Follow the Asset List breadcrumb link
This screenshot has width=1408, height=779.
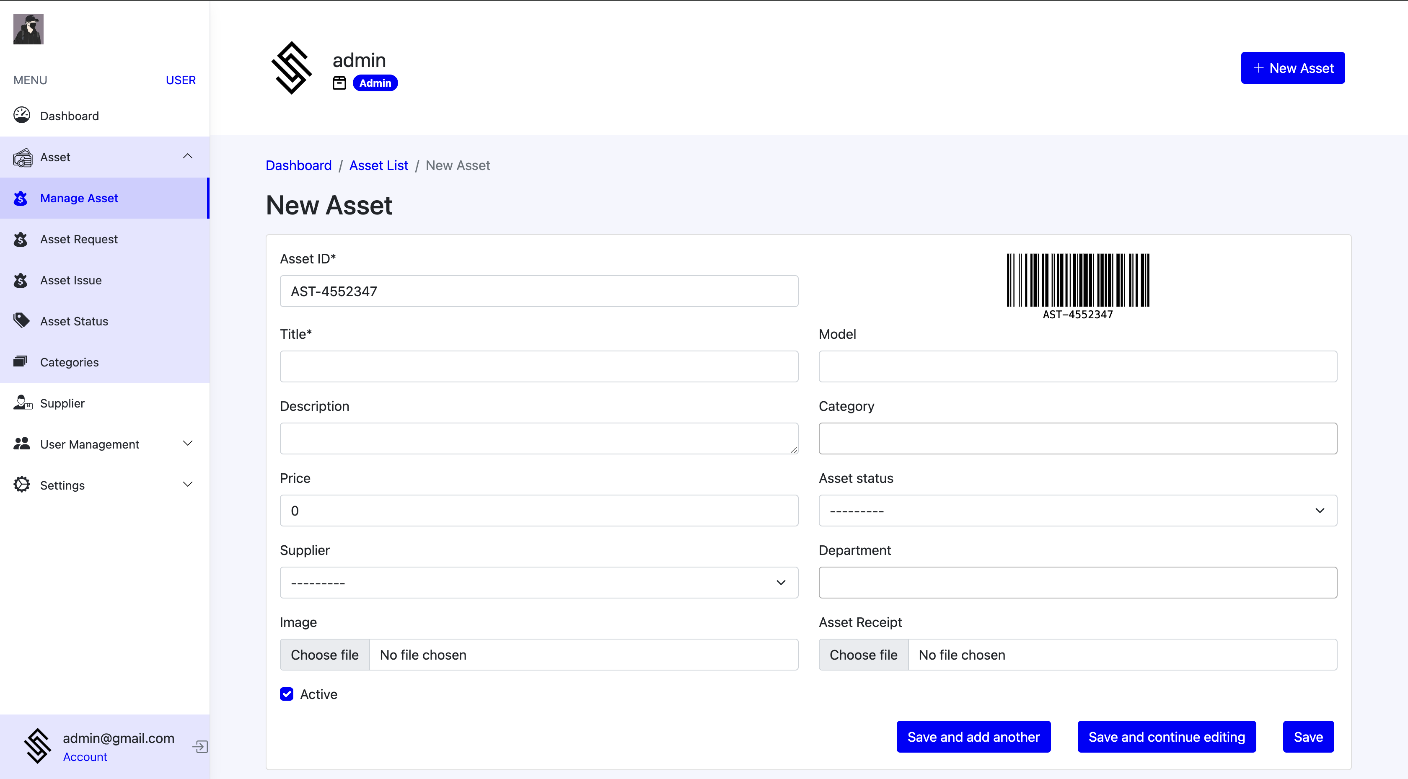pyautogui.click(x=378, y=165)
